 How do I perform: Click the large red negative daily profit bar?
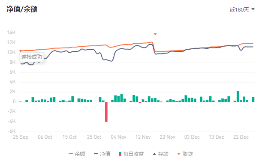pos(106,112)
